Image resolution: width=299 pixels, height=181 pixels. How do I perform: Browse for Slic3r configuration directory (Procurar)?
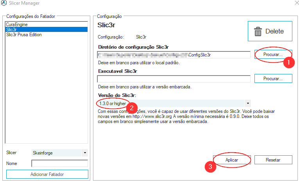click(273, 54)
